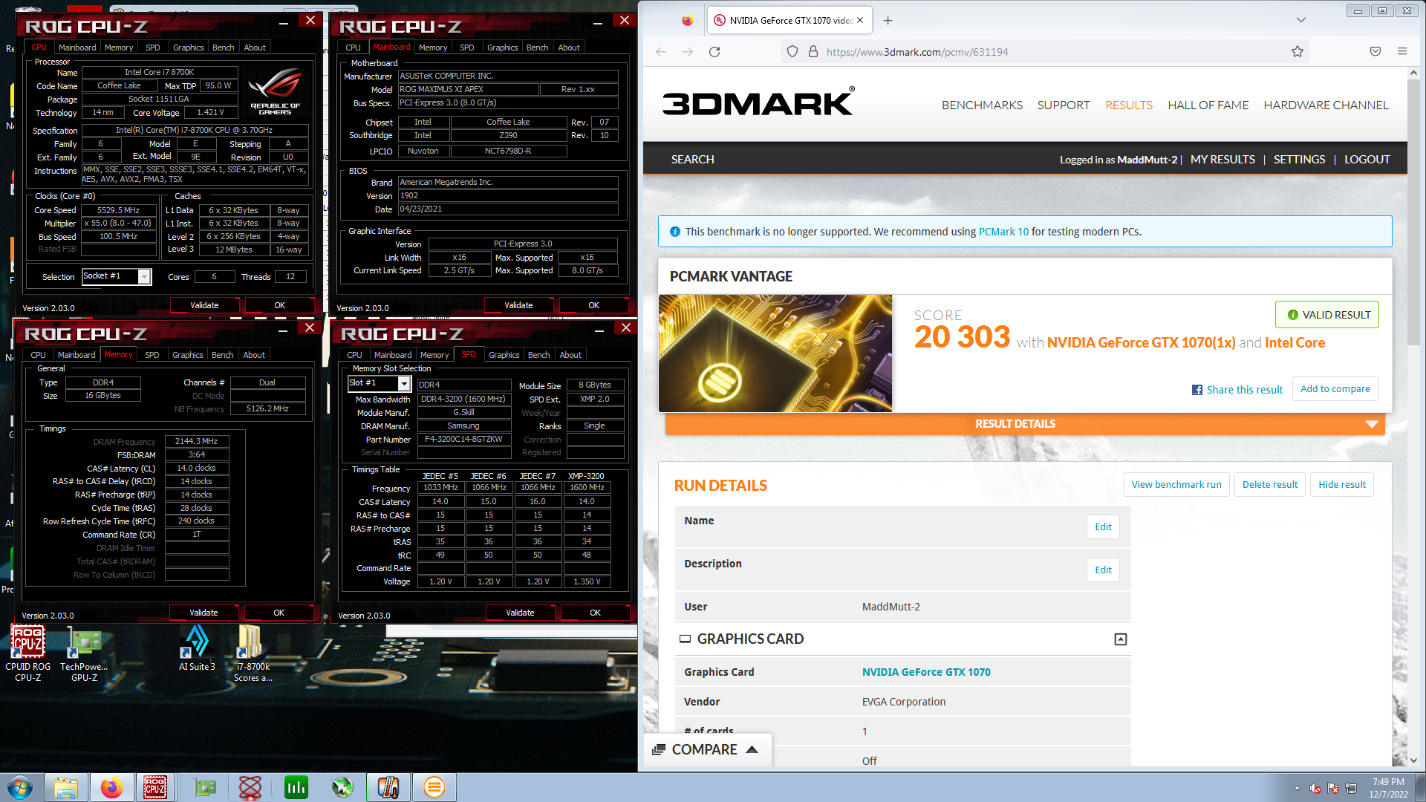Open Bench tab in the CPU window
Image resolution: width=1426 pixels, height=802 pixels.
tap(223, 48)
